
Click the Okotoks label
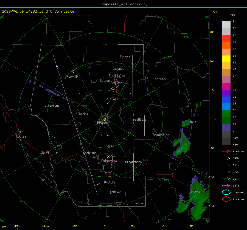click(x=110, y=182)
